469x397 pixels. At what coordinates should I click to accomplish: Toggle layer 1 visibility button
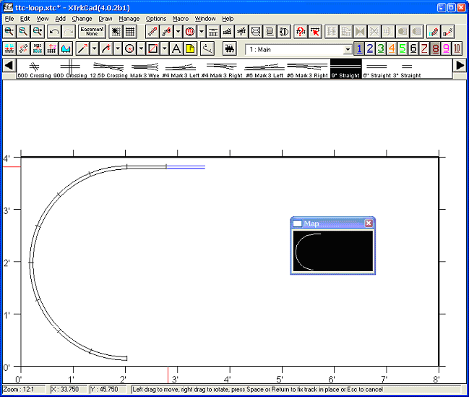[359, 48]
